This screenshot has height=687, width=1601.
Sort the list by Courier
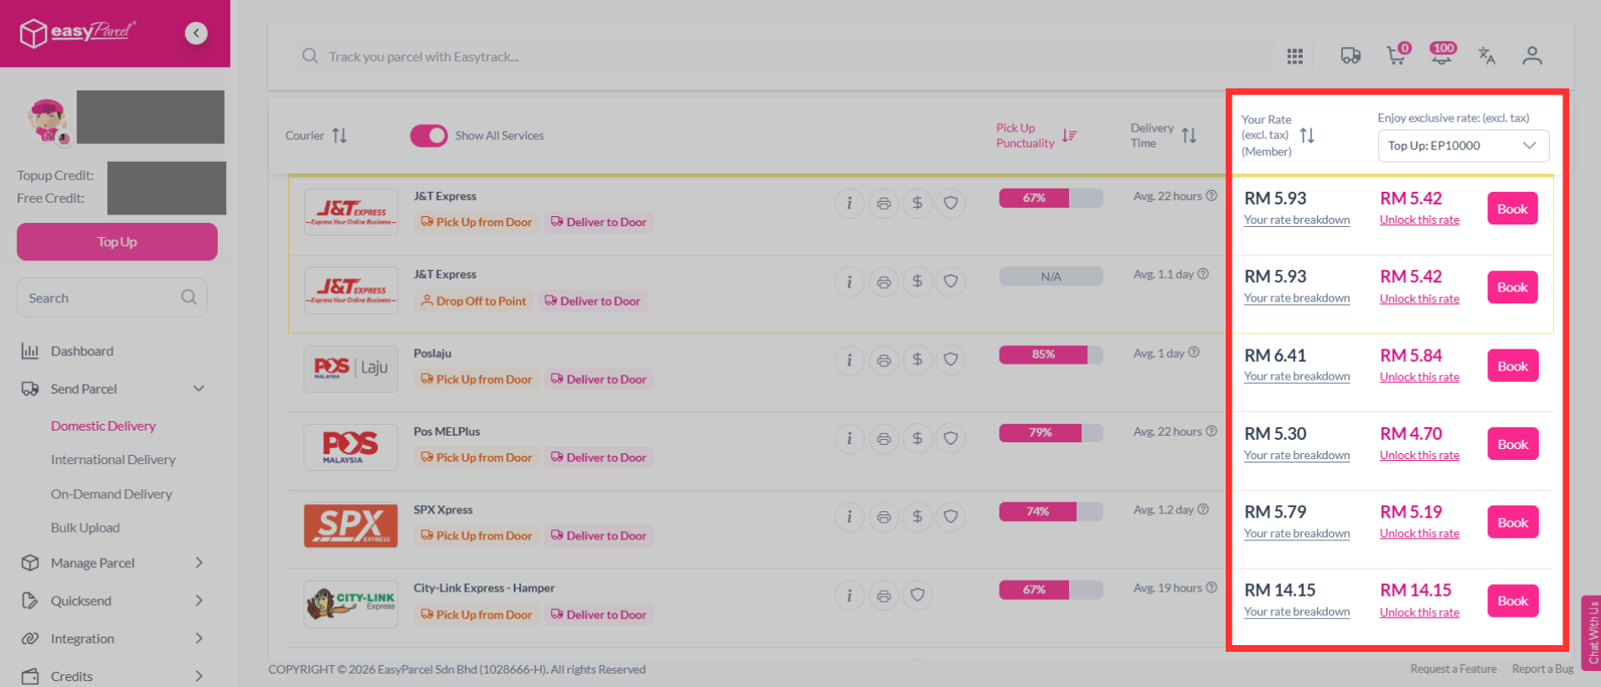pyautogui.click(x=339, y=135)
